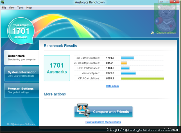181x133 pixels.
Task: Click the 3D Game Graphics value 1794.6
Action: pyautogui.click(x=110, y=58)
